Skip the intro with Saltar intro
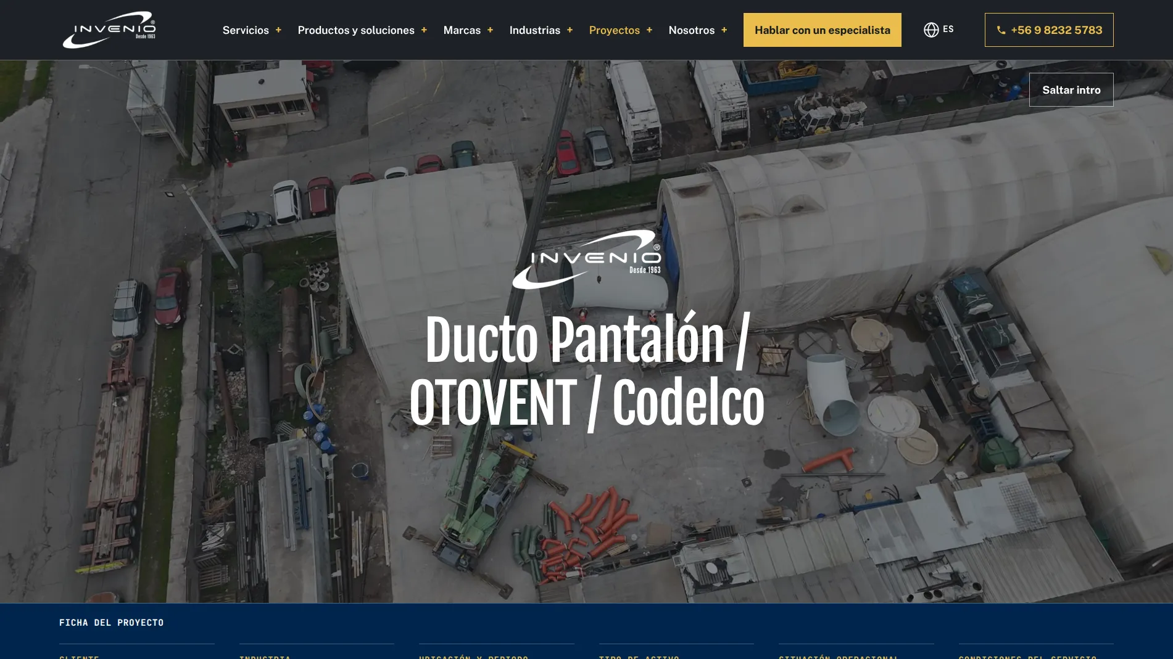 click(x=1071, y=90)
